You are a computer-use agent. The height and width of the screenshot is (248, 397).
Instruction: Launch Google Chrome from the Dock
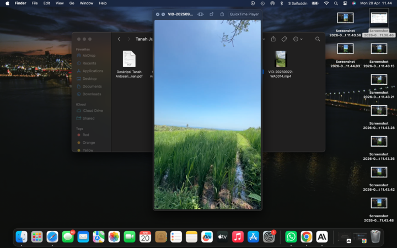click(x=306, y=236)
